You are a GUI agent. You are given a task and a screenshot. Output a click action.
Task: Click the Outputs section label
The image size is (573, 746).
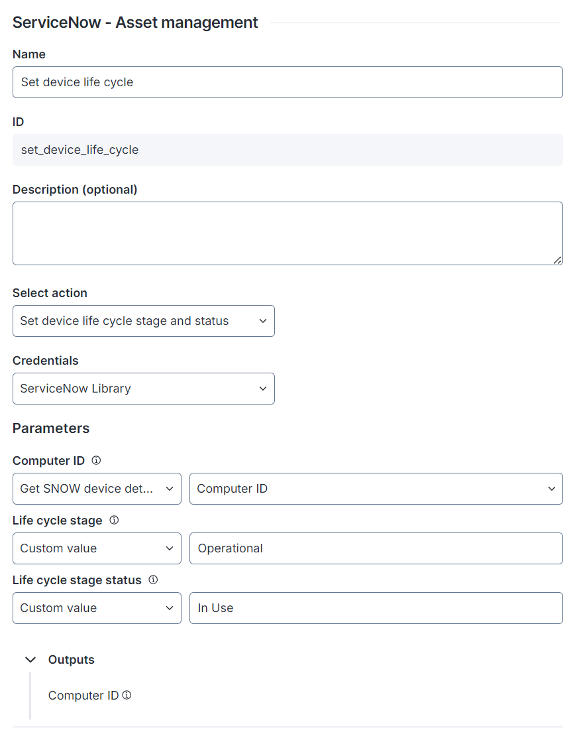click(72, 660)
